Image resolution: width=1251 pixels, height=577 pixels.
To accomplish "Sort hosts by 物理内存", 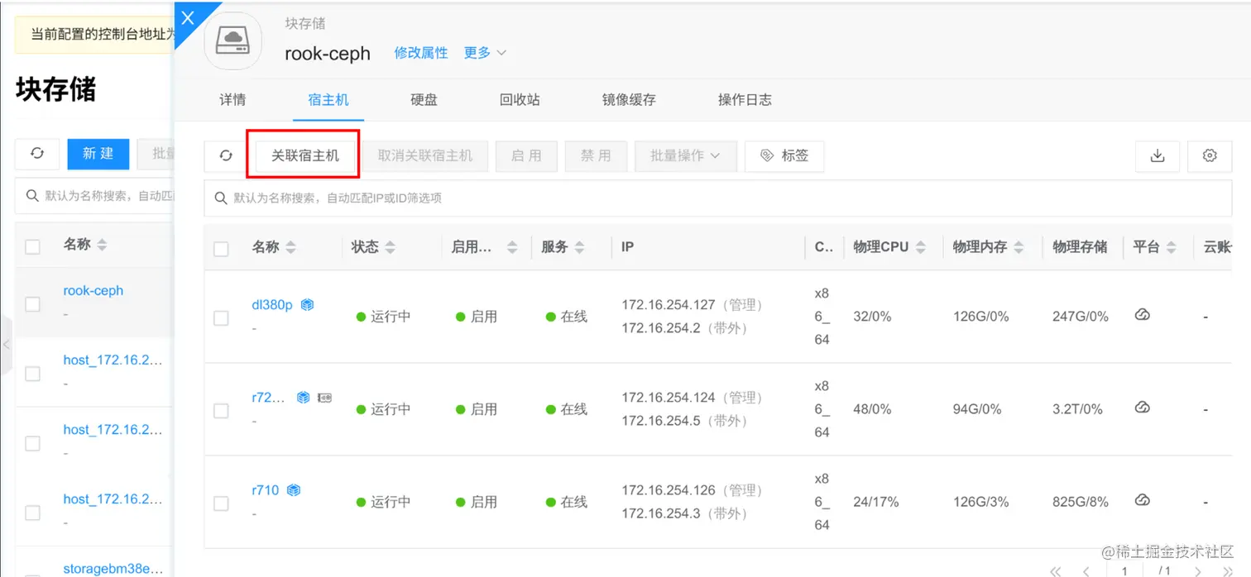I will click(1019, 247).
